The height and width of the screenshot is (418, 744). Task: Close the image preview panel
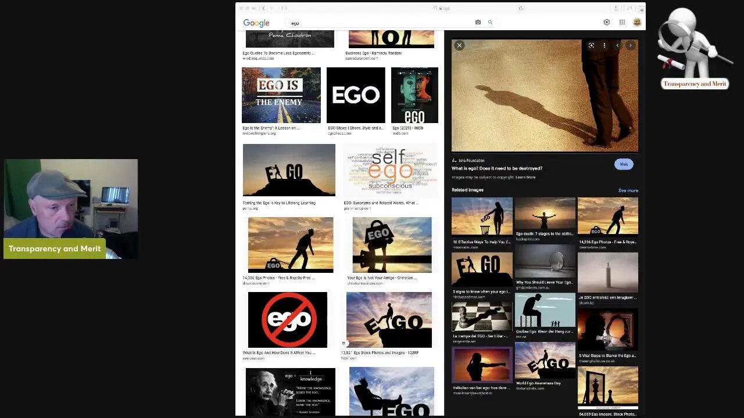click(x=459, y=45)
